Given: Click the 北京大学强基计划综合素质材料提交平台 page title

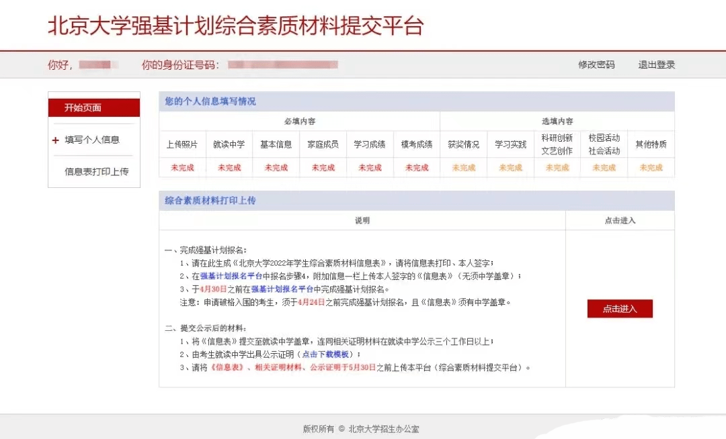Looking at the screenshot, I should click(235, 26).
